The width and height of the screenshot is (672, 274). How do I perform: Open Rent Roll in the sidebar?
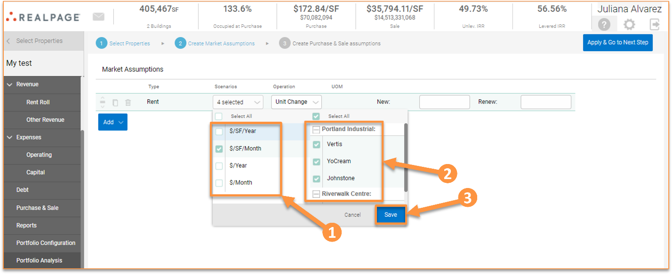pyautogui.click(x=38, y=102)
